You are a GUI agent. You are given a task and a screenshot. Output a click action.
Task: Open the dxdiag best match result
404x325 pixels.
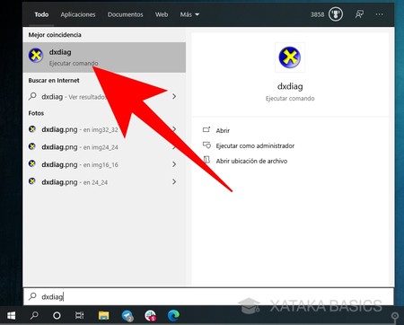[104, 57]
